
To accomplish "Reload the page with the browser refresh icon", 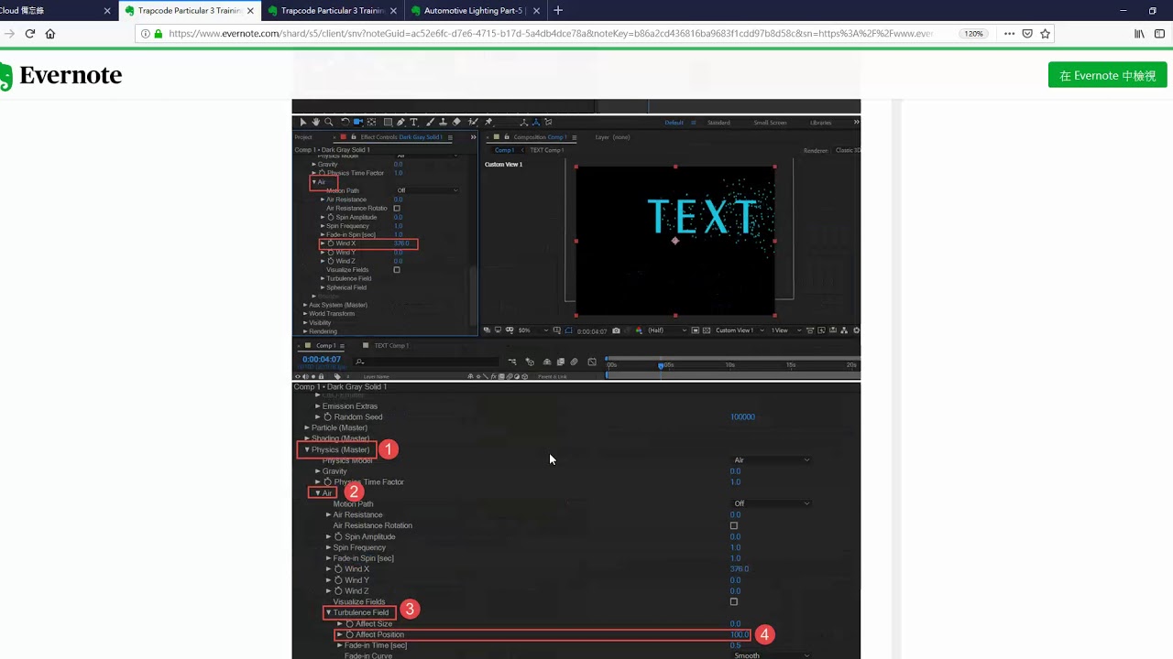I will (29, 33).
